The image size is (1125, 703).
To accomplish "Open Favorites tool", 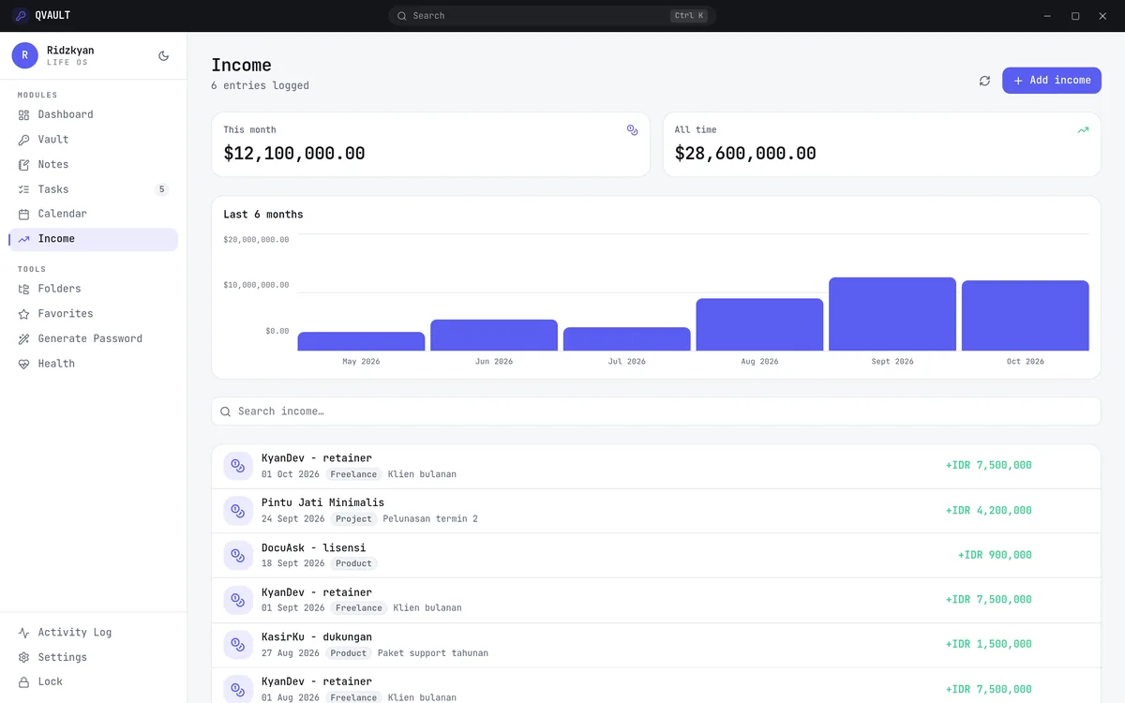I will [94, 314].
